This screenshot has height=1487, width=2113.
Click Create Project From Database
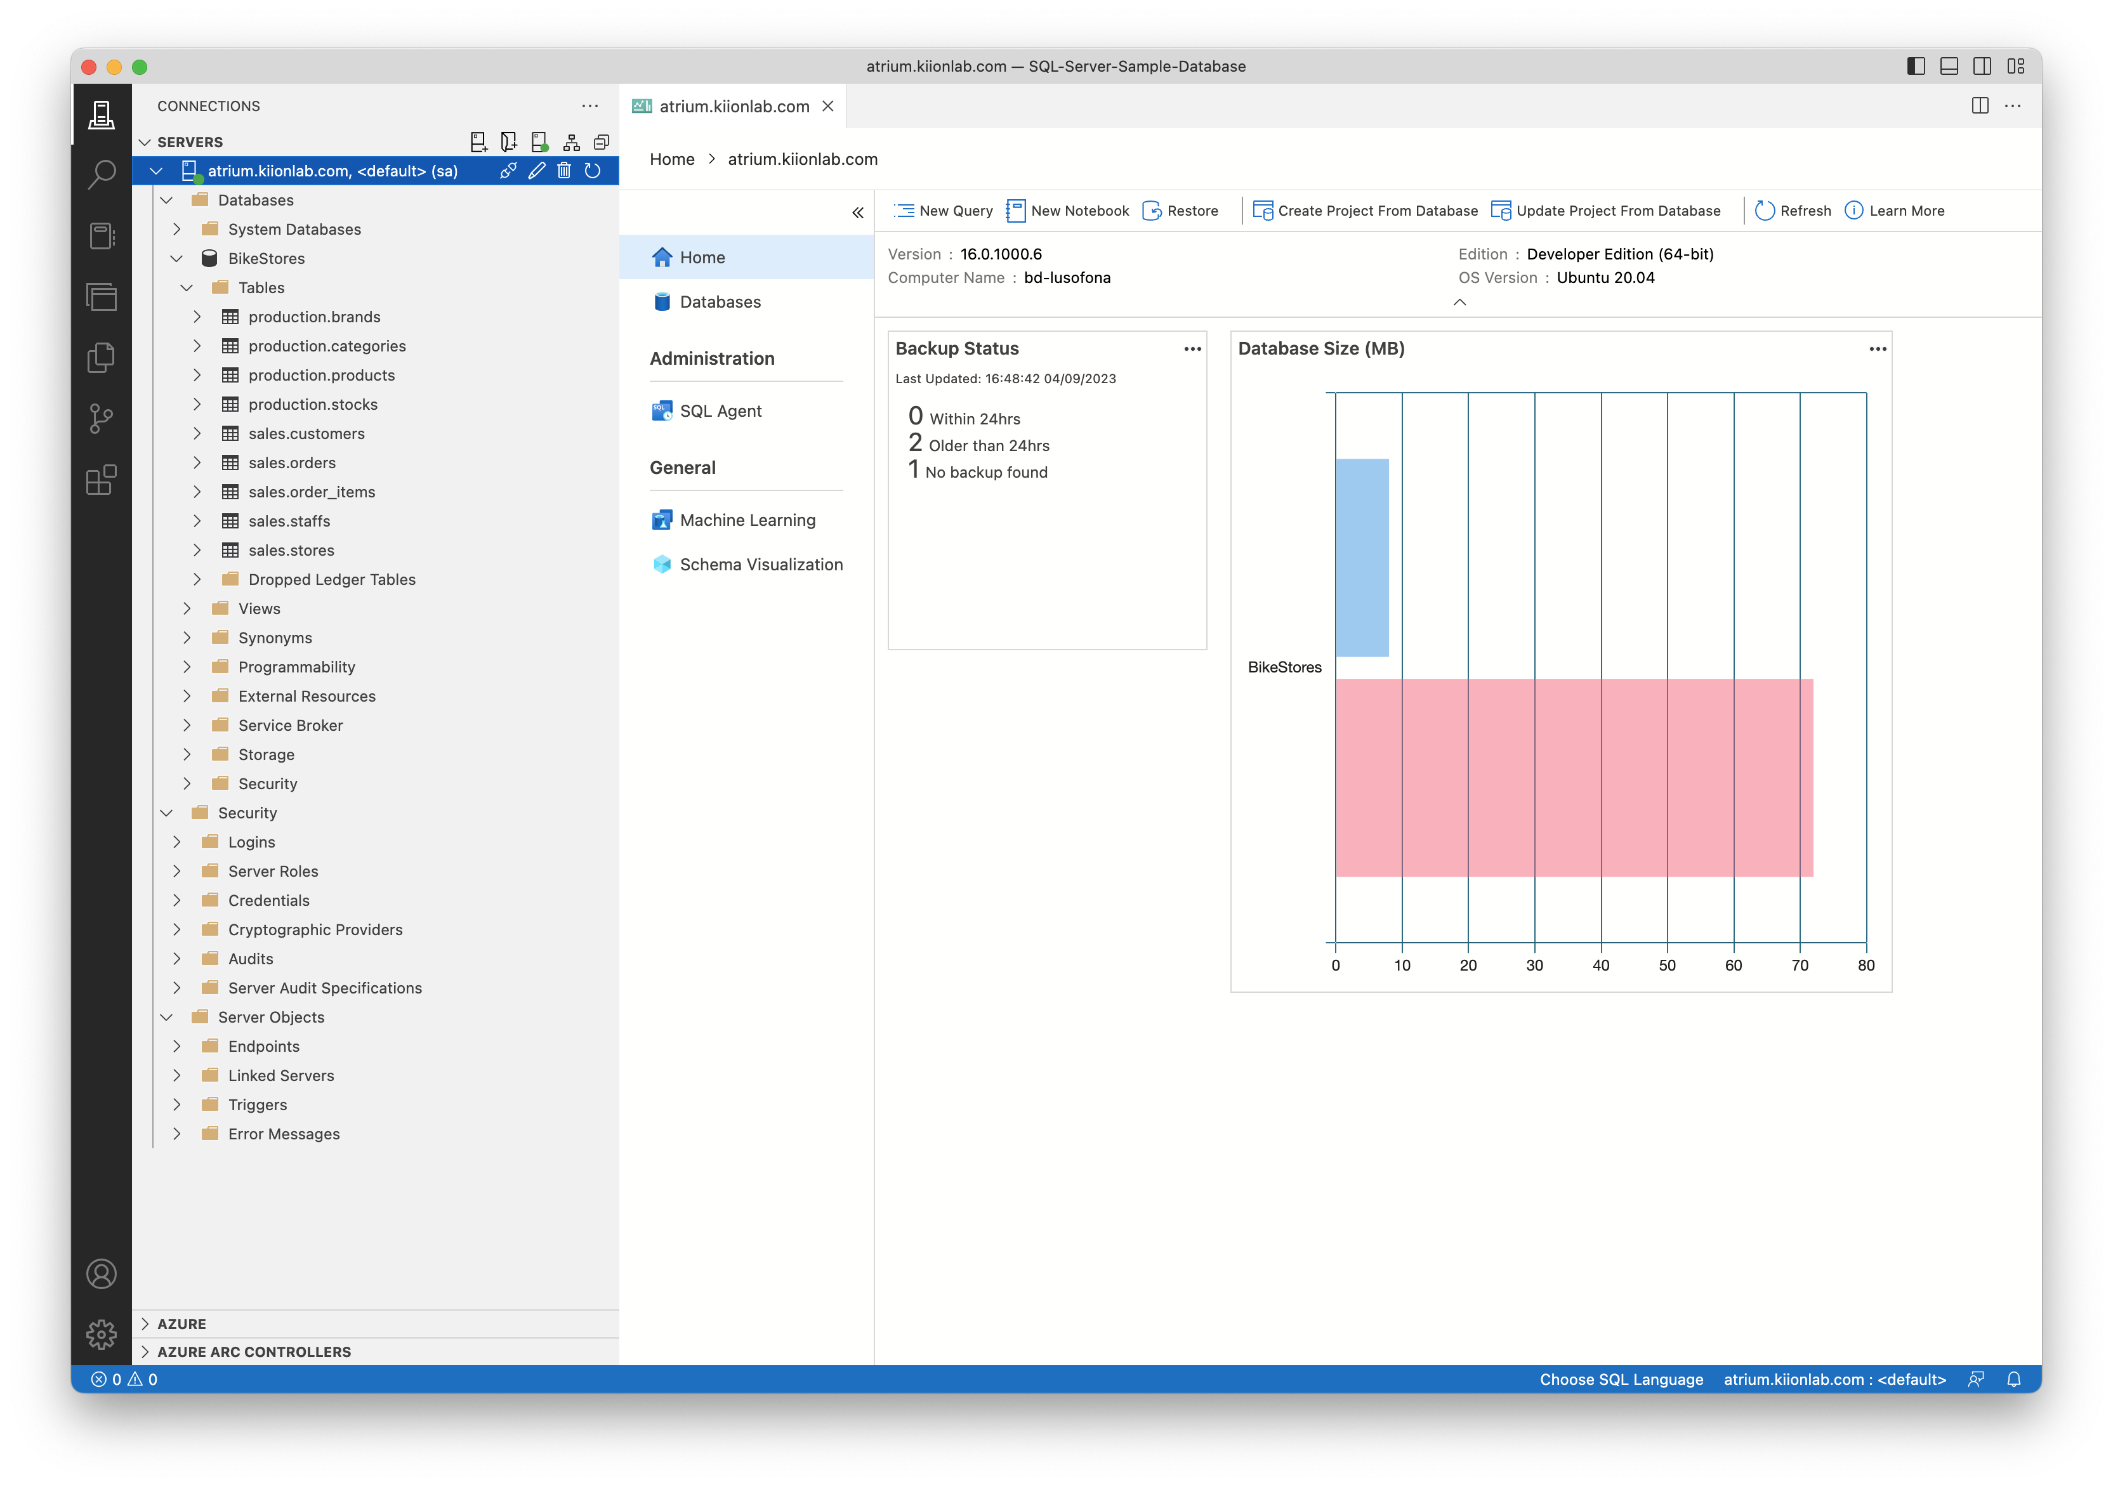1366,211
